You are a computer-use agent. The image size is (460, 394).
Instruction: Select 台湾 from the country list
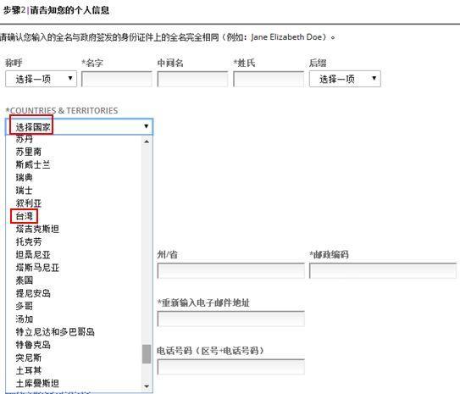(24, 216)
